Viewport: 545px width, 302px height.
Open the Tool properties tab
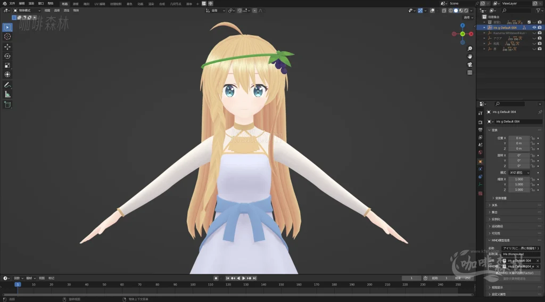click(481, 113)
